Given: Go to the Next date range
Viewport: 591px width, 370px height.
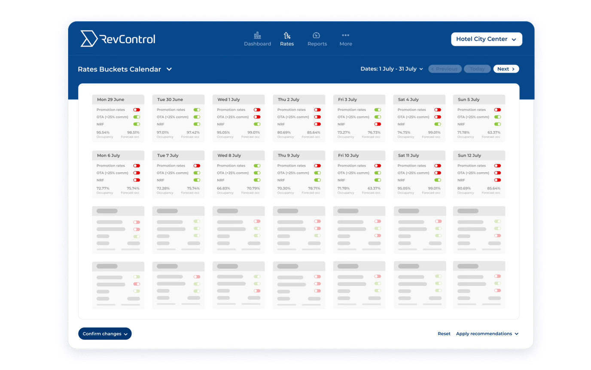Looking at the screenshot, I should [x=506, y=69].
